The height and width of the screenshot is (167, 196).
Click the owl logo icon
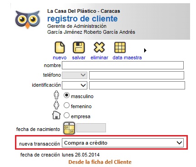pos(28,19)
